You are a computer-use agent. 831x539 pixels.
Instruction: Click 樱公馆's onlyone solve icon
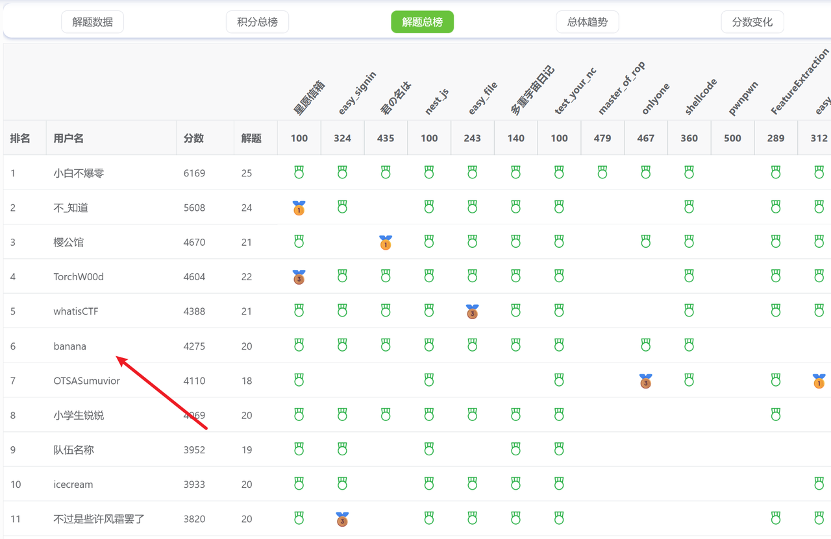[645, 241]
